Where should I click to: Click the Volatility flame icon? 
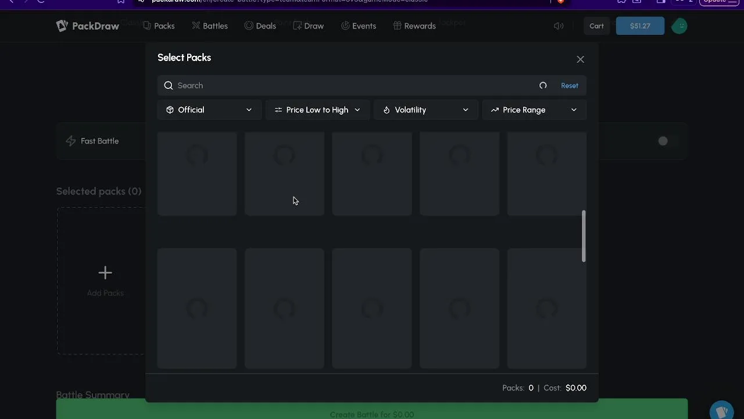coord(387,109)
